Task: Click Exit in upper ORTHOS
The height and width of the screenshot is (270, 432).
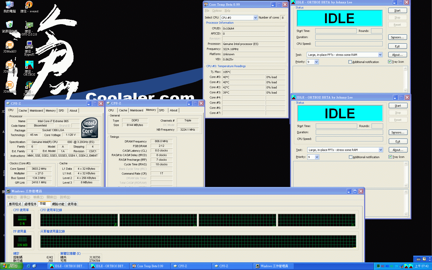Action: 397,46
